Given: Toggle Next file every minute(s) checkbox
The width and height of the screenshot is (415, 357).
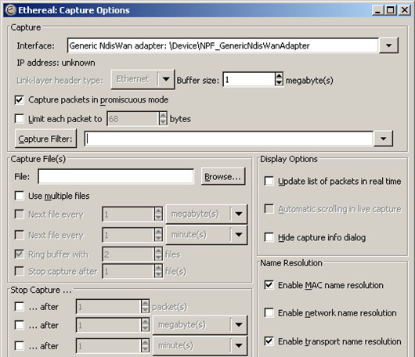Looking at the screenshot, I should 19,235.
